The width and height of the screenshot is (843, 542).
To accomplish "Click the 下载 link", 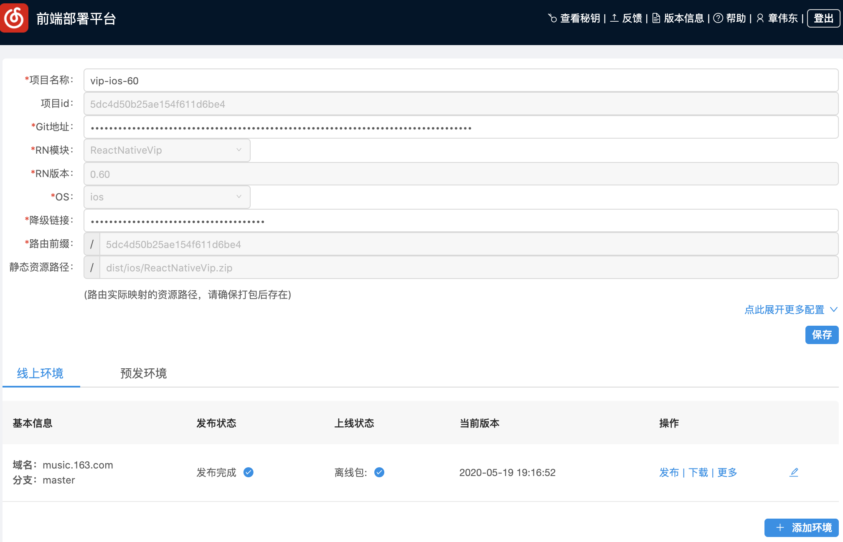I will (x=698, y=472).
